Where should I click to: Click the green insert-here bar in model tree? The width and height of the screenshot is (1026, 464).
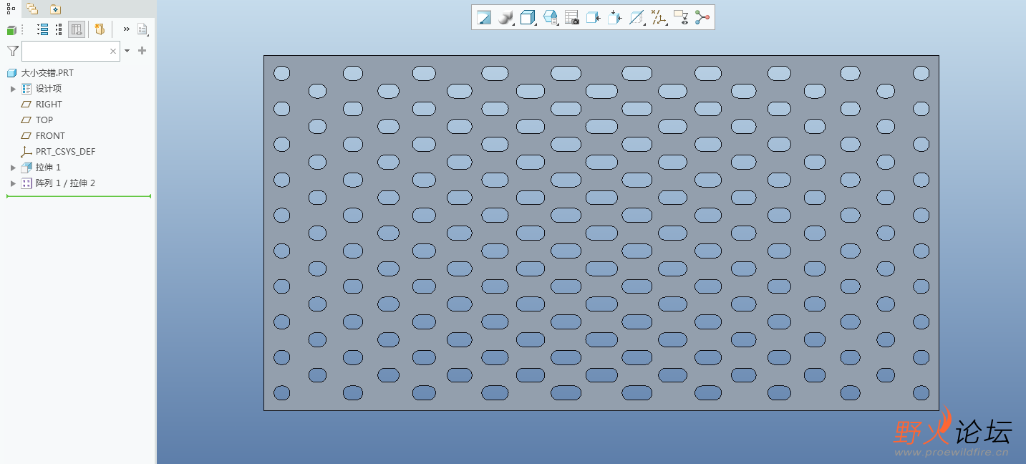click(x=79, y=196)
